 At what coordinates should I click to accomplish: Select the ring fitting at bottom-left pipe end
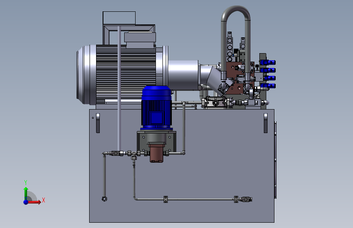pyautogui.click(x=105, y=199)
